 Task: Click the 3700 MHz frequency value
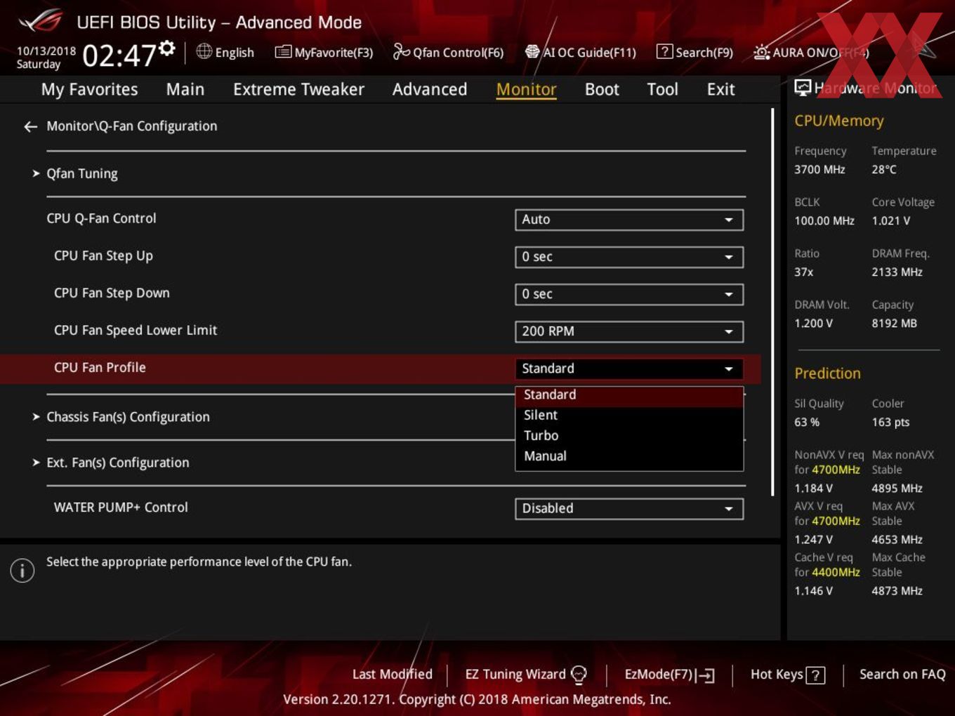point(819,170)
